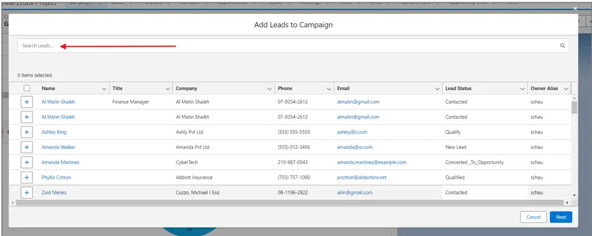Click the vertical scrollbar down arrow

(575, 195)
